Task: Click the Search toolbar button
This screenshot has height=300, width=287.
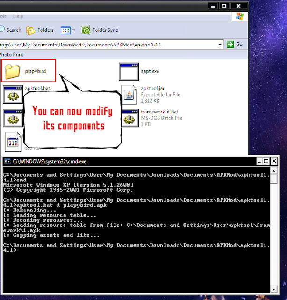Action: click(x=10, y=30)
